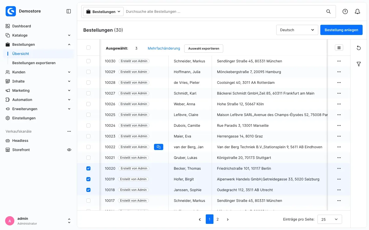The height and width of the screenshot is (230, 369).
Task: Click the Auswahl exportieren button
Action: tap(204, 49)
